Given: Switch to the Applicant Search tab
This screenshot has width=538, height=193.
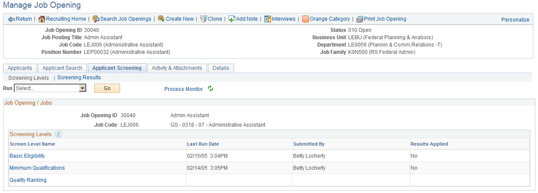Looking at the screenshot, I should (62, 68).
